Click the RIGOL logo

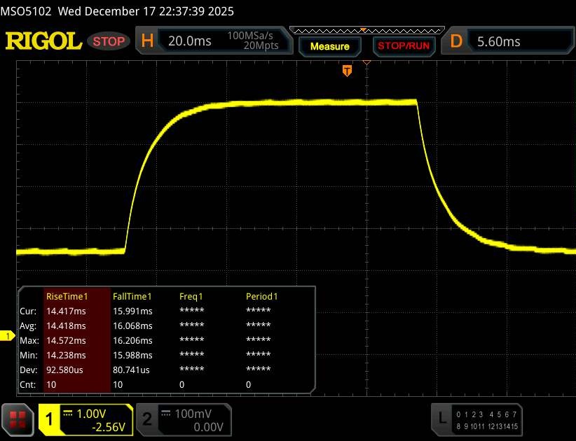(43, 41)
